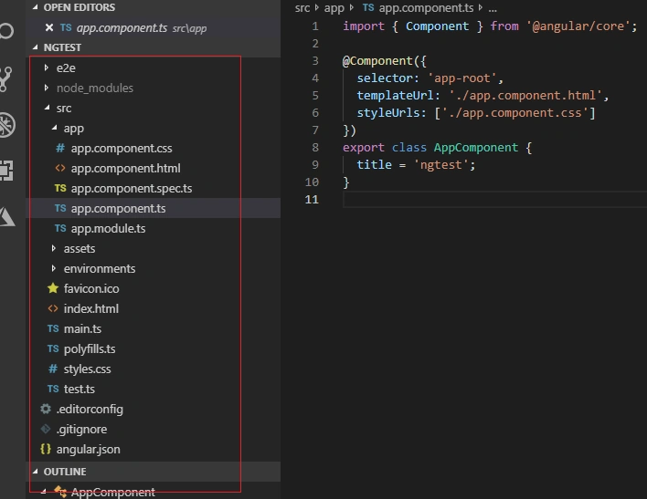Image resolution: width=647 pixels, height=499 pixels.
Task: Click HTML icon beside app.component.html
Action: (60, 168)
